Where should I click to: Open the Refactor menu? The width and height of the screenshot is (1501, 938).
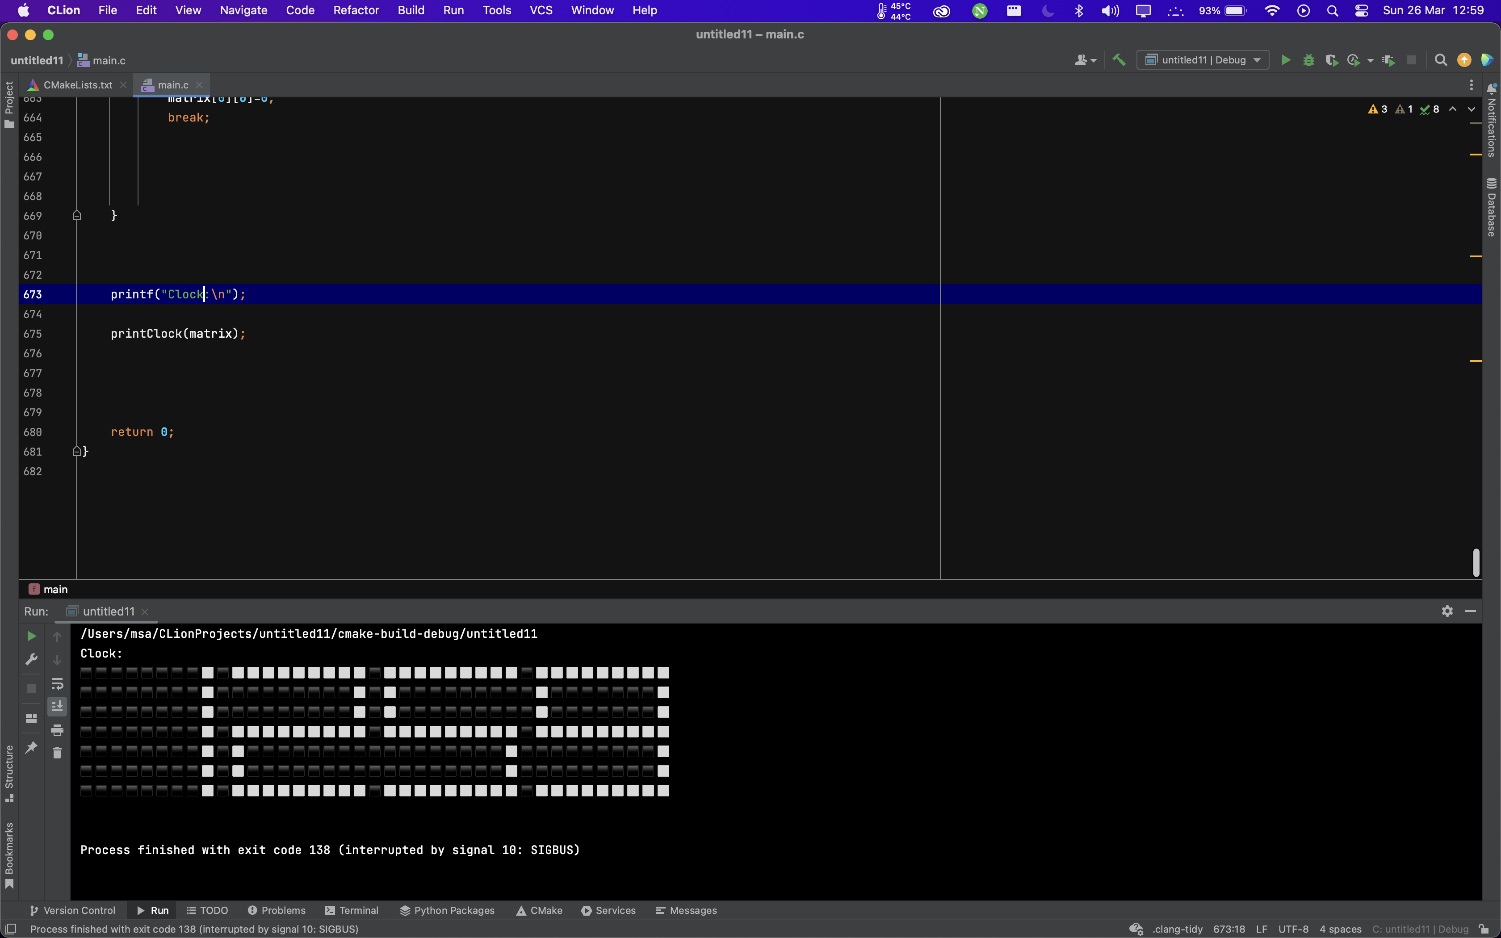point(356,11)
